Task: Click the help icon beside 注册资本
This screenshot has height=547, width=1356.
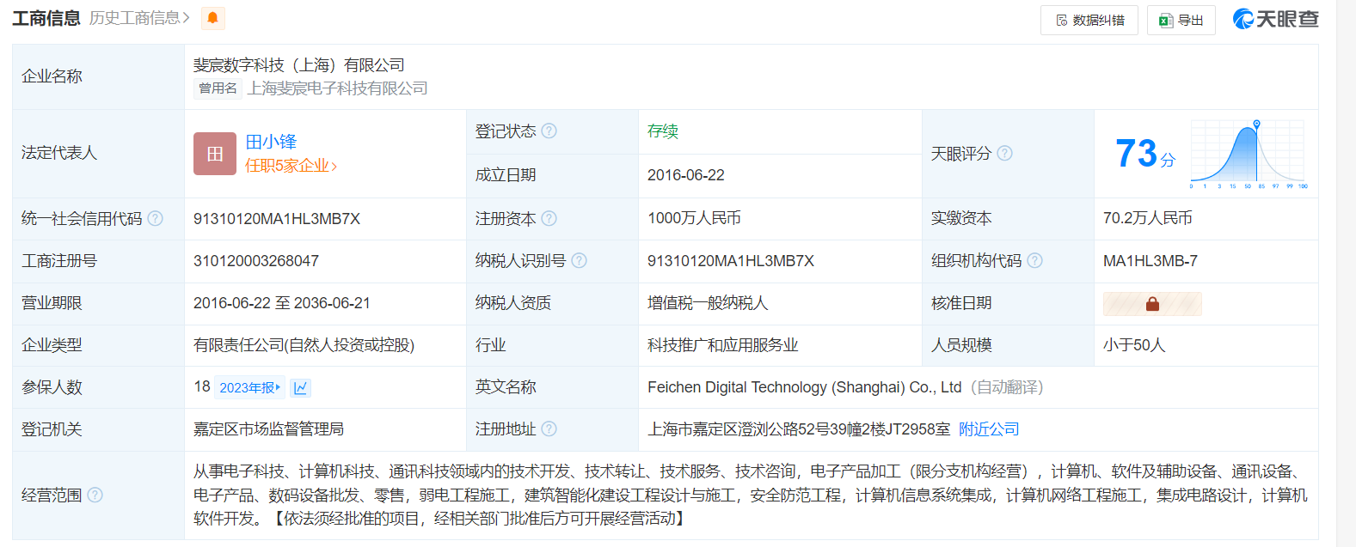Action: (x=549, y=218)
